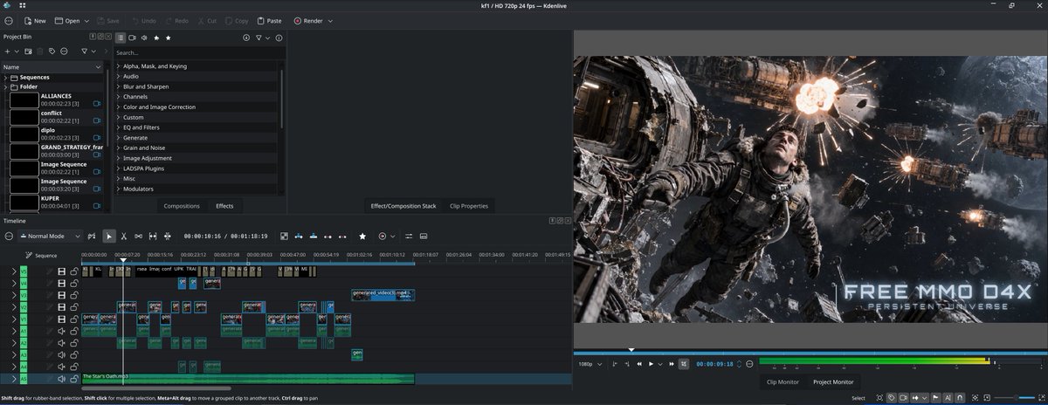1048x405 pixels.
Task: Expand the Sequences folder in Project Bin
Action: click(5, 77)
